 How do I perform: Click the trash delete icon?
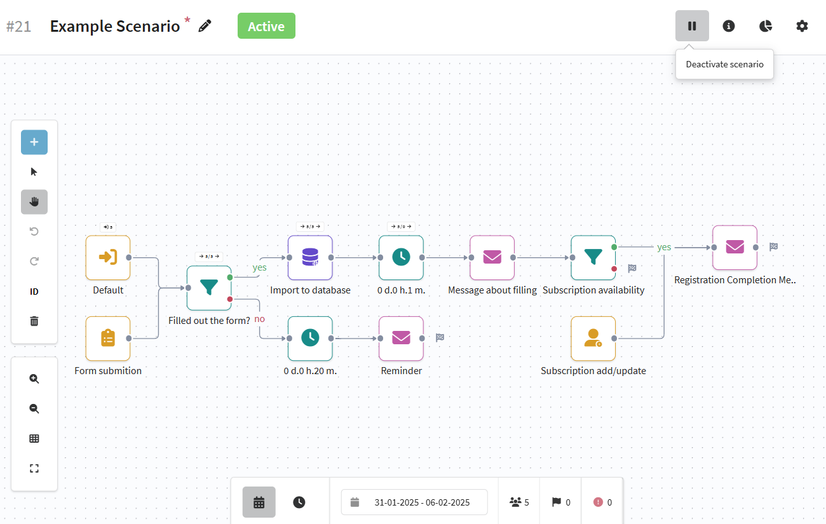[34, 321]
